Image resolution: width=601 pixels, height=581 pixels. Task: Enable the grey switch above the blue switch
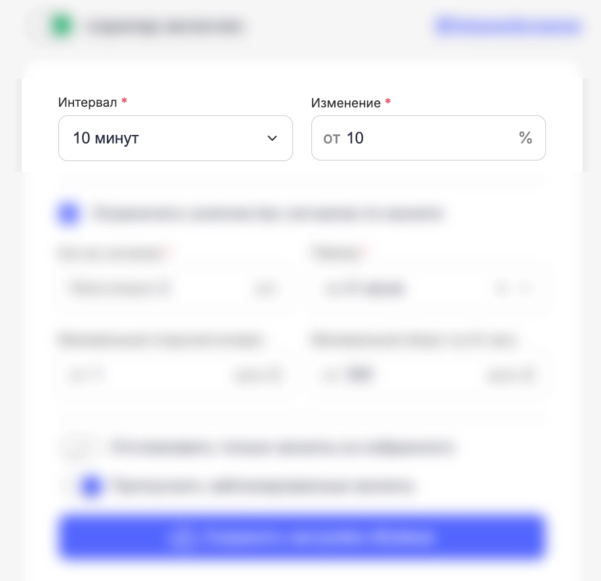pos(78,447)
